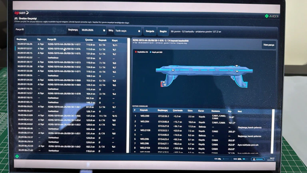
Task: Open the Başlangıç date calendar icon
Action: point(104,30)
